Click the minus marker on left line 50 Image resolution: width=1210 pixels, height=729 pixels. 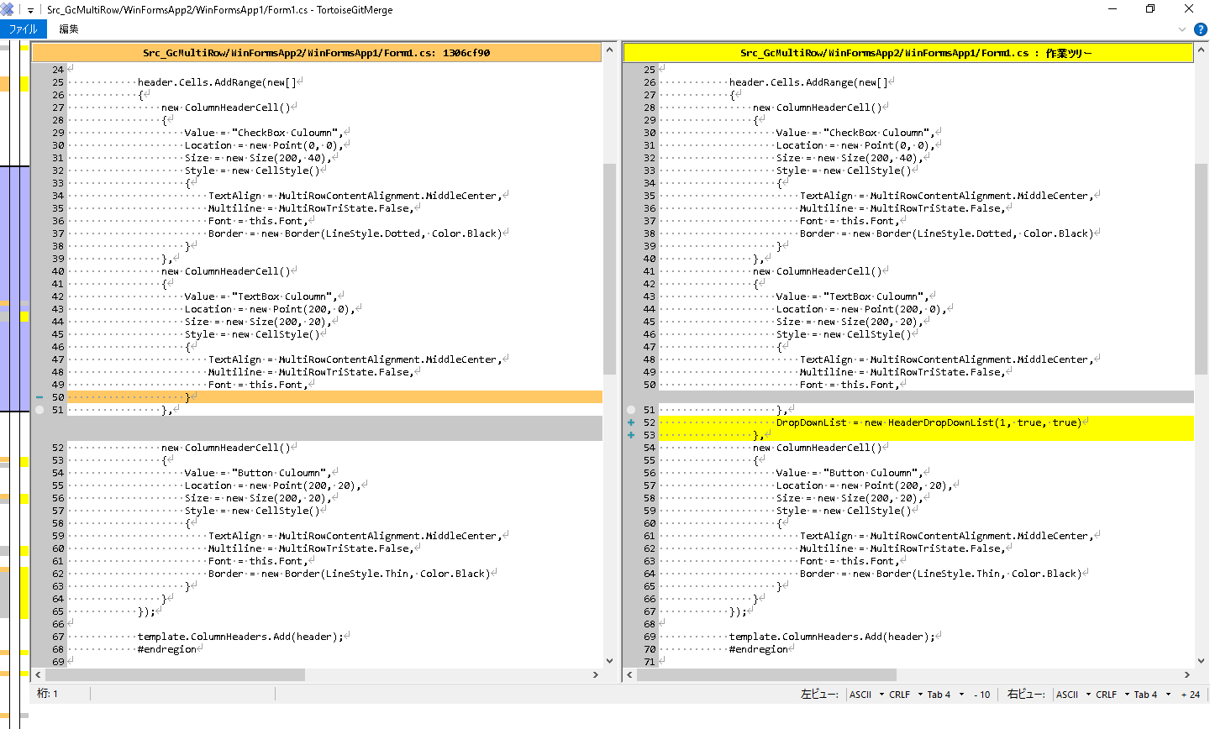pos(39,397)
